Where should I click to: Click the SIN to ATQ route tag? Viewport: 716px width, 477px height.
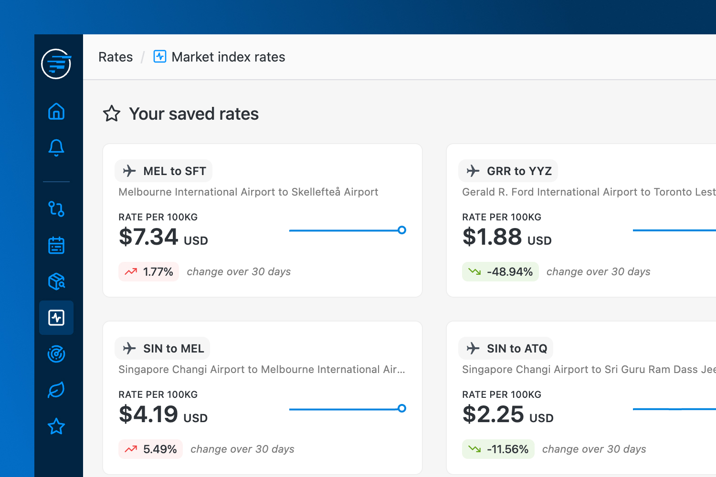(506, 348)
